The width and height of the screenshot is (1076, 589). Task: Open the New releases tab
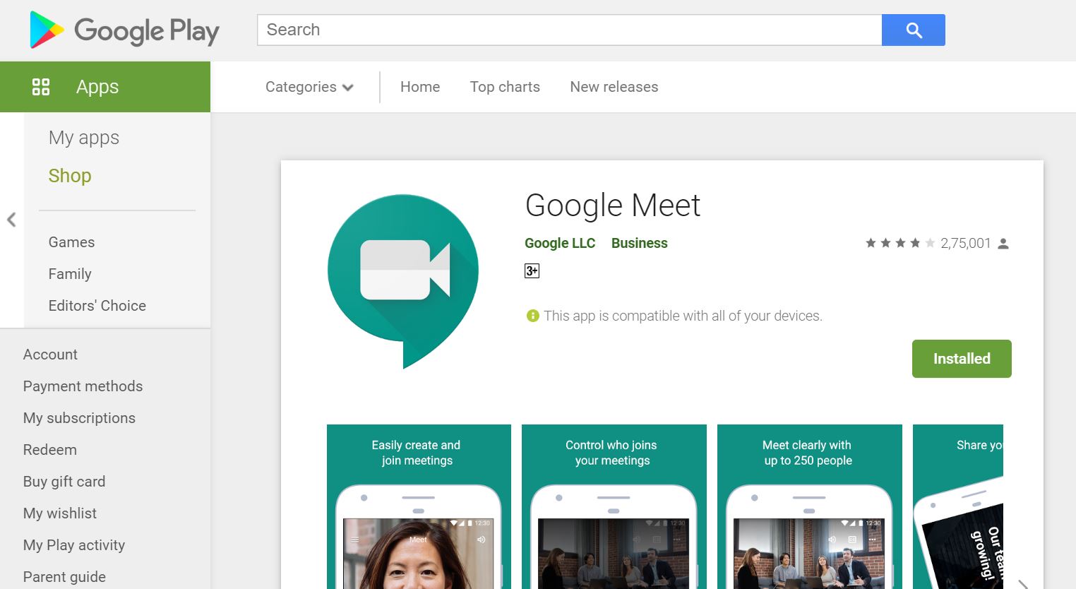(x=614, y=87)
